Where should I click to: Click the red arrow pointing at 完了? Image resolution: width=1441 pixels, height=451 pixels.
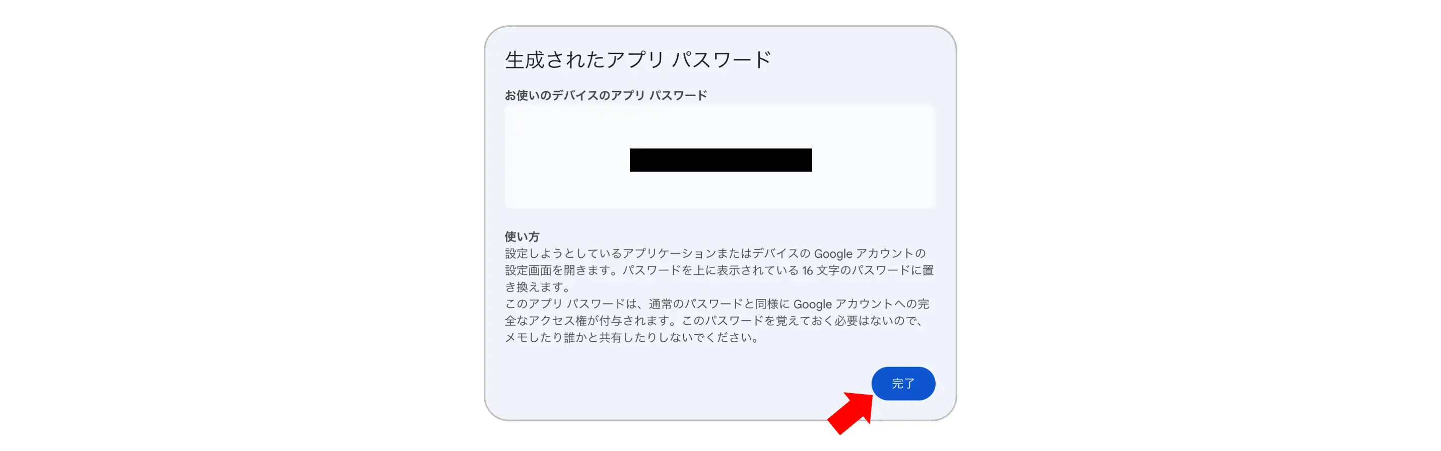(x=851, y=412)
